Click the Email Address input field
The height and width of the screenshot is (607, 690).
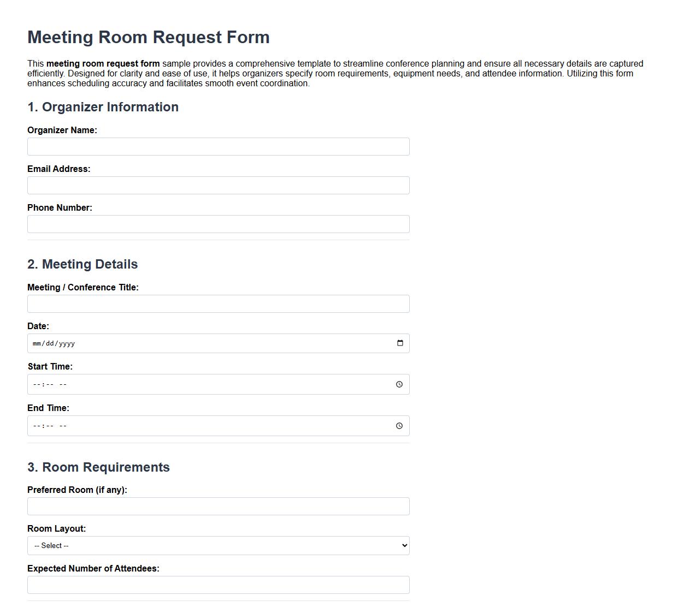click(x=219, y=185)
